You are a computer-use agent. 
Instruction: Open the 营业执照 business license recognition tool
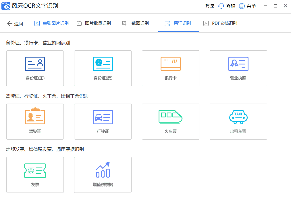pyautogui.click(x=238, y=68)
